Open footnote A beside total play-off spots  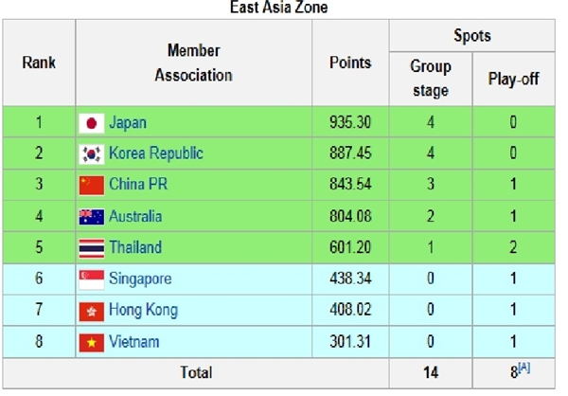[x=524, y=369]
